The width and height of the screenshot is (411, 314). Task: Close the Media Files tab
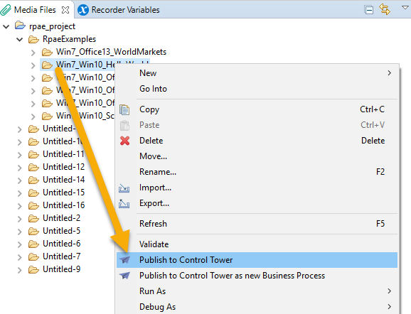click(65, 10)
